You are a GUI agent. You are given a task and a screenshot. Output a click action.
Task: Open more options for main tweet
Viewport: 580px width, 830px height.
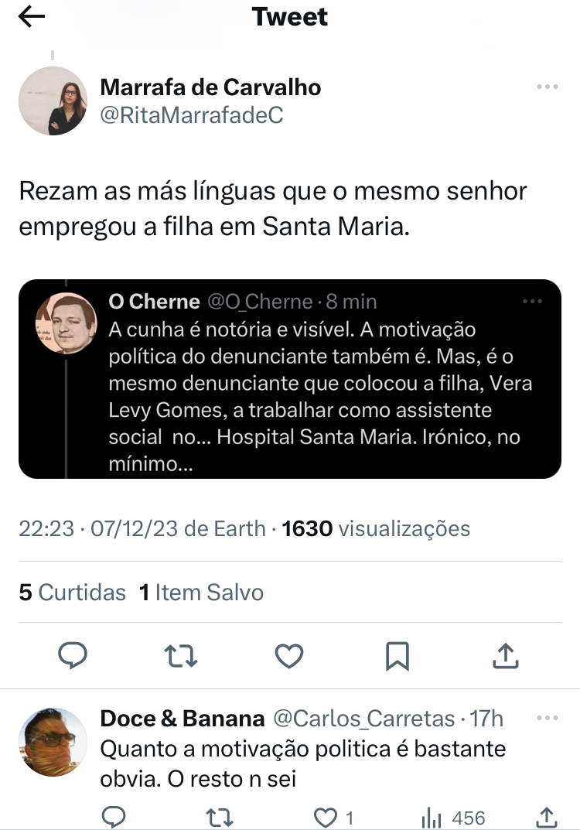coord(548,87)
